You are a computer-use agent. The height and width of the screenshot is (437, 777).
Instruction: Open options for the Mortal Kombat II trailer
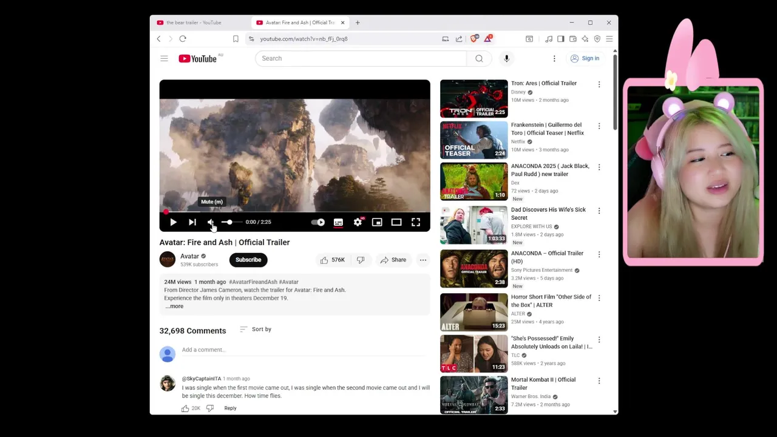pyautogui.click(x=599, y=381)
